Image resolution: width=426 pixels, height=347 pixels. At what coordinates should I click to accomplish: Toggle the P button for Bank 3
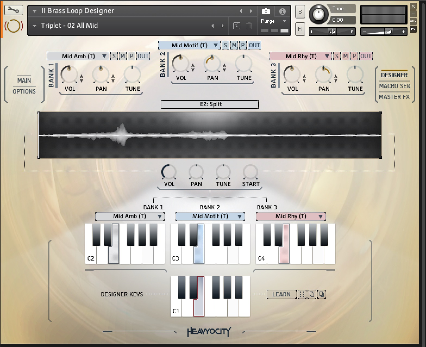tap(354, 56)
